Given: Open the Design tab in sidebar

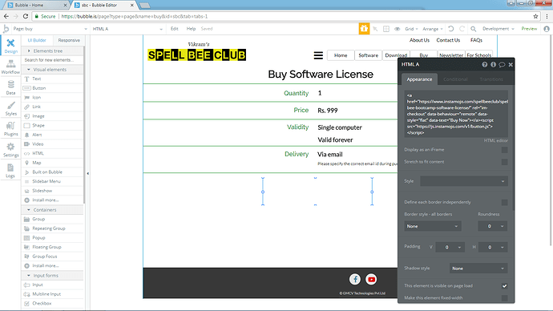Looking at the screenshot, I should (x=10, y=46).
